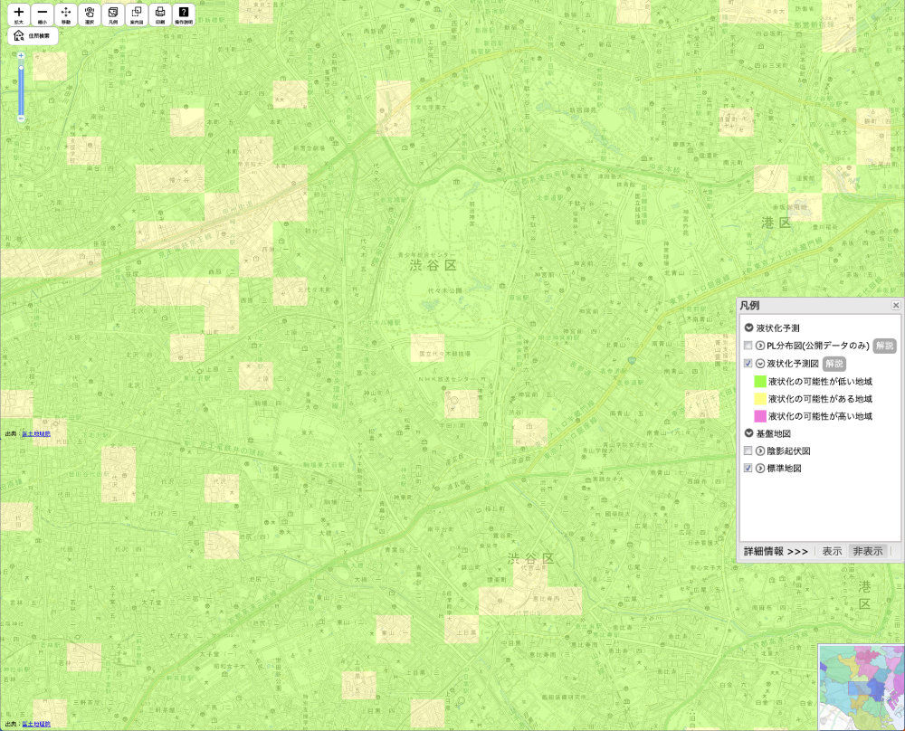Click the overview minimap thumbnail
This screenshot has height=731, width=905.
tap(861, 687)
